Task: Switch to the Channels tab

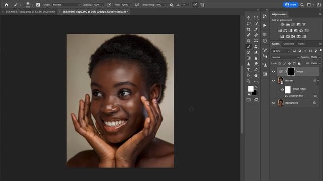Action: (x=289, y=44)
